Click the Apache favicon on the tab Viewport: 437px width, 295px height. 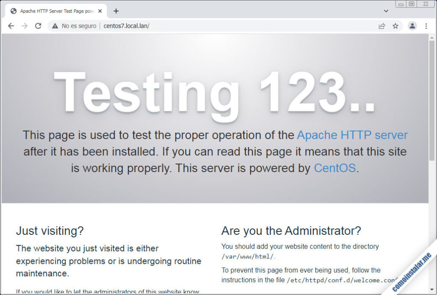(x=12, y=11)
